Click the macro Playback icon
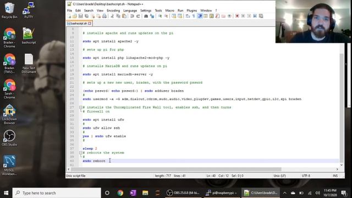Screen dimensions: 352x198 pyautogui.click(x=249, y=16)
